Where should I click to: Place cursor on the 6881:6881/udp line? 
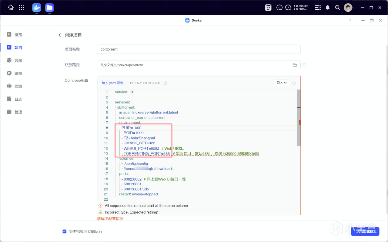point(135,189)
